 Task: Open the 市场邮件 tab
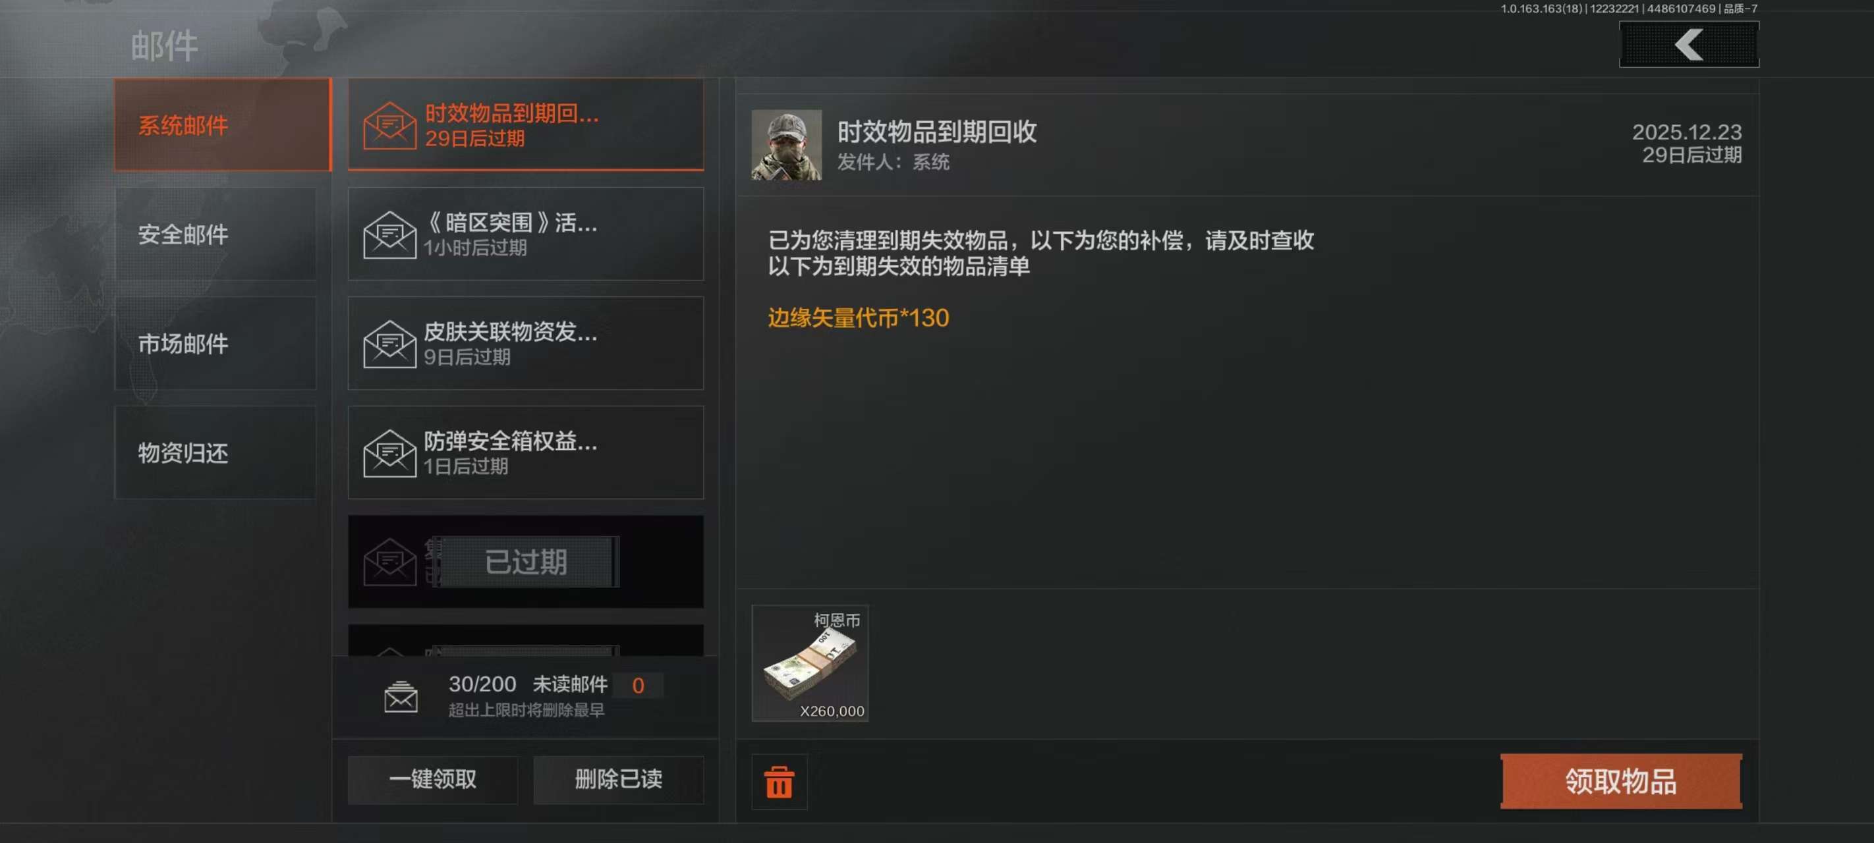[x=216, y=343]
